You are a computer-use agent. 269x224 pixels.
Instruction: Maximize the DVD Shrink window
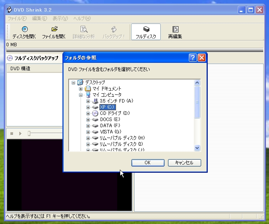pos(251,10)
